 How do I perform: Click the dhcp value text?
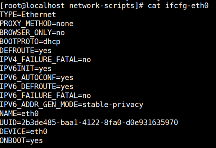pyautogui.click(x=52, y=42)
